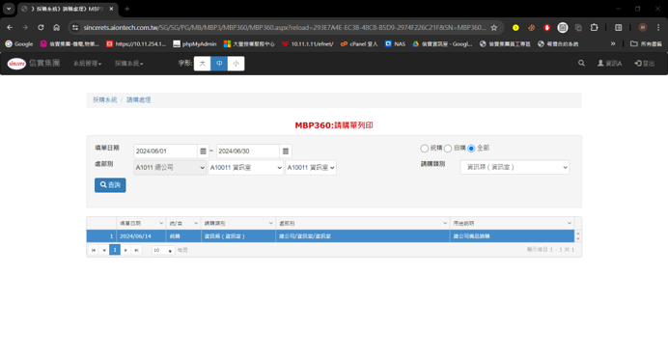Go to the last page of the grid

(x=136, y=250)
